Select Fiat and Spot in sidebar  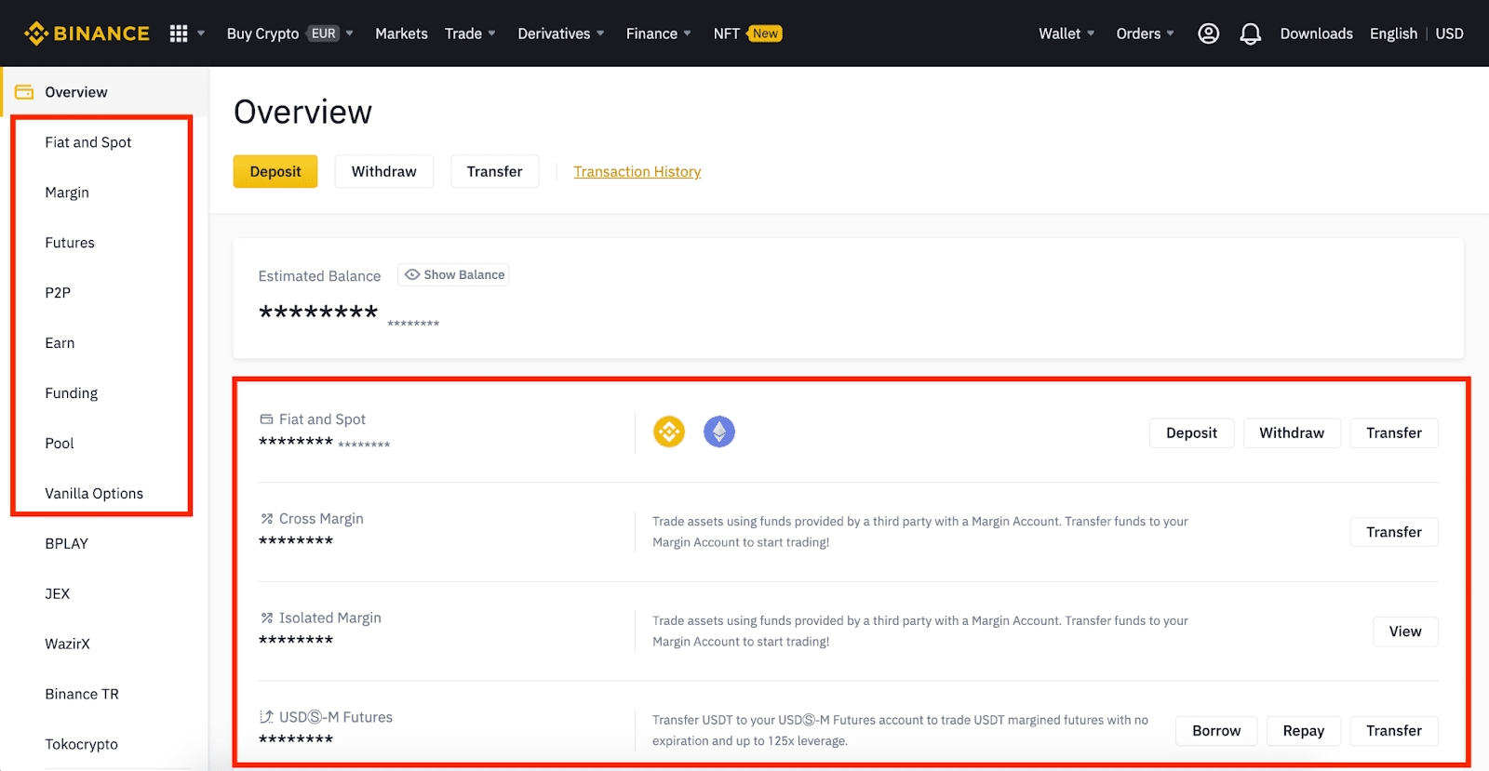pos(88,142)
